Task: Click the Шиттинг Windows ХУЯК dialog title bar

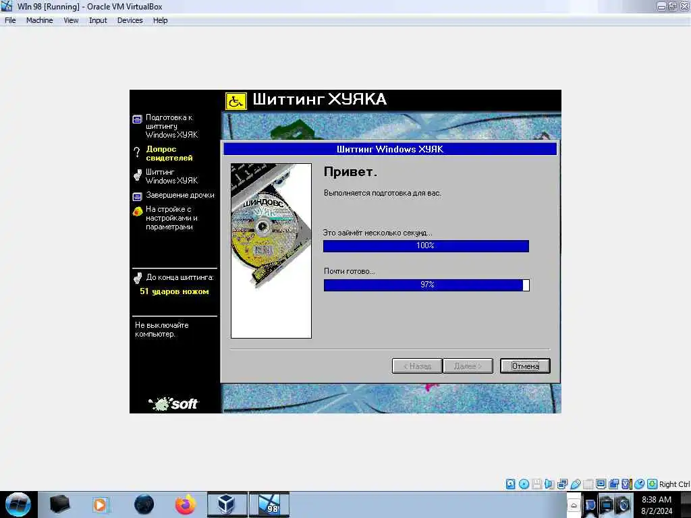Action: coord(390,149)
